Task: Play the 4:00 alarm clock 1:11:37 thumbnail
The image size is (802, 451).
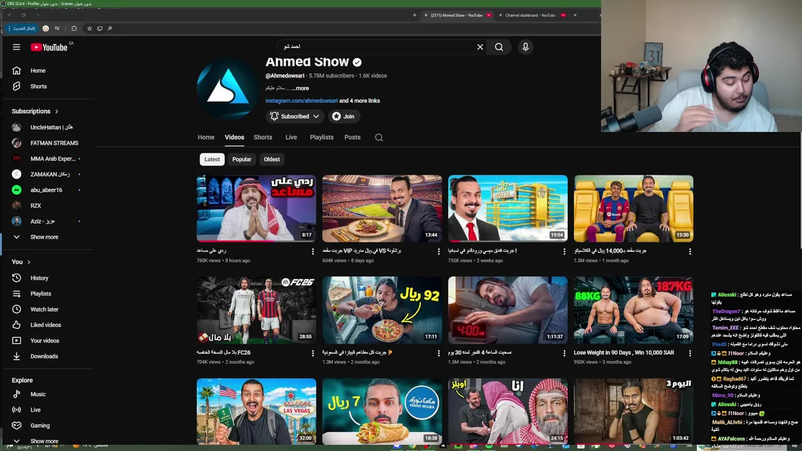Action: click(x=508, y=310)
